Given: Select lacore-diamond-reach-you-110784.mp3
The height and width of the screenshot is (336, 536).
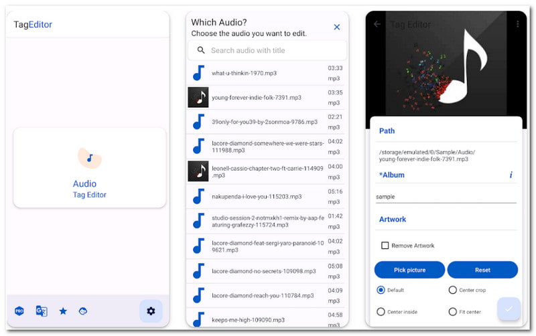Looking at the screenshot, I should click(x=265, y=296).
